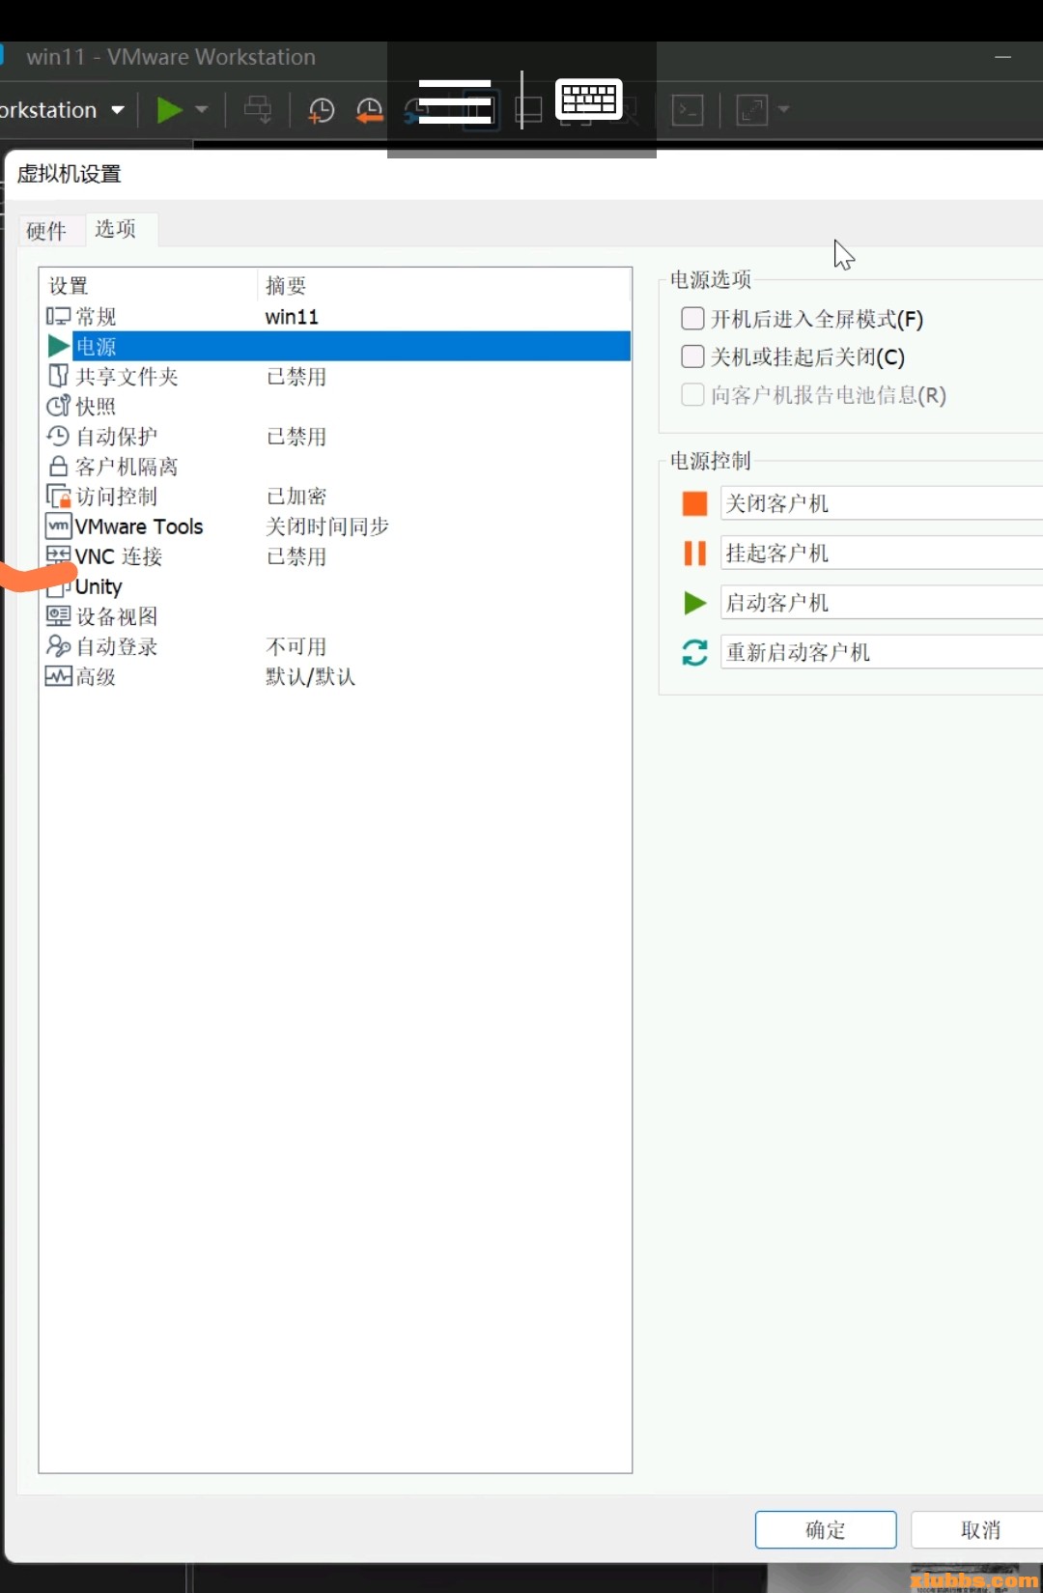The width and height of the screenshot is (1043, 1593).
Task: Click the 确定 button
Action: [x=825, y=1529]
